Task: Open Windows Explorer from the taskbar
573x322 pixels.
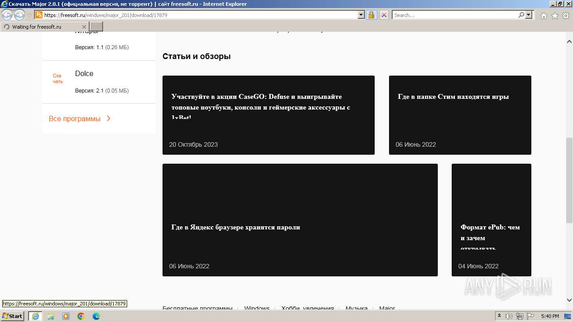Action: [x=51, y=316]
